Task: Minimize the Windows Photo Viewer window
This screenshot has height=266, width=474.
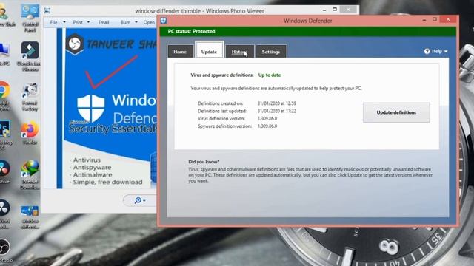Action: (324, 10)
